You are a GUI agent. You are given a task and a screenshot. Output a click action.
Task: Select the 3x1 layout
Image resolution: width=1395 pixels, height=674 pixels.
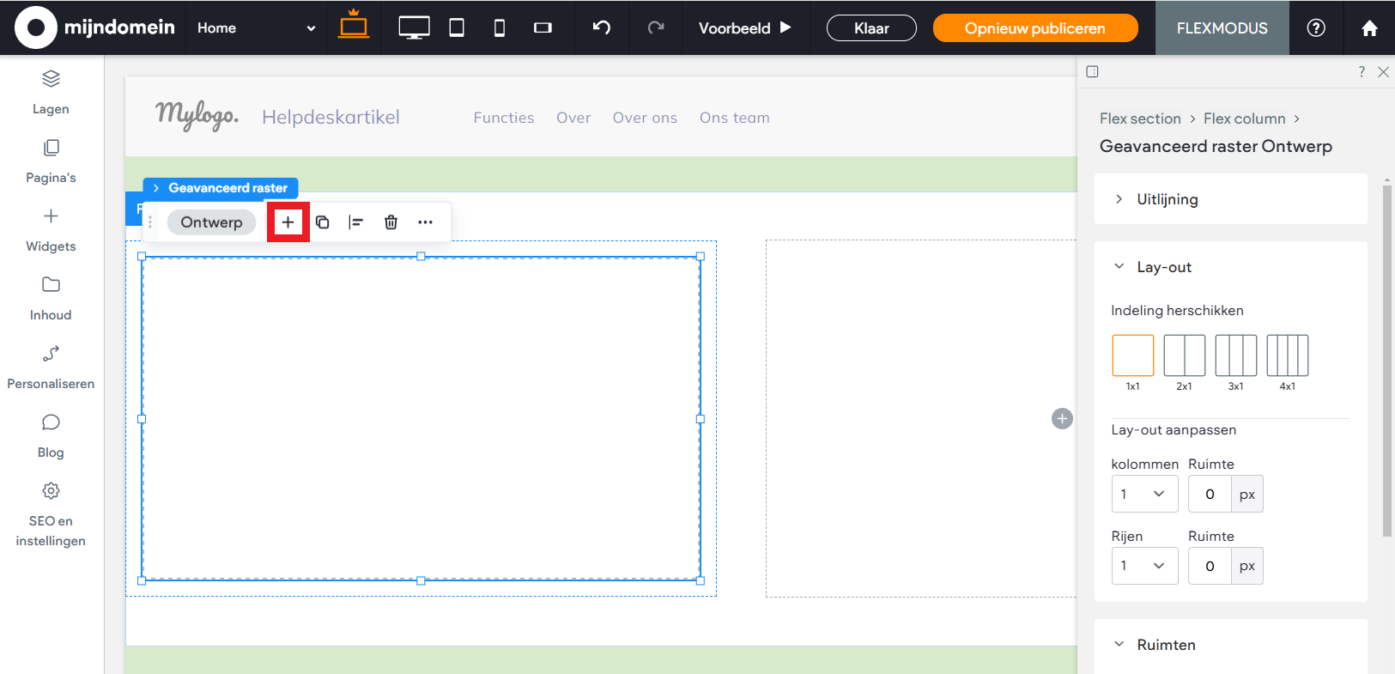(1236, 355)
